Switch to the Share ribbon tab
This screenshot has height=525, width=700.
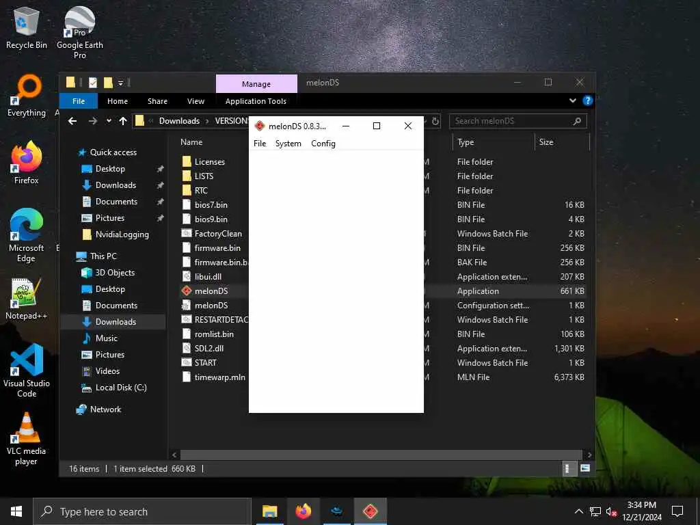pos(157,101)
